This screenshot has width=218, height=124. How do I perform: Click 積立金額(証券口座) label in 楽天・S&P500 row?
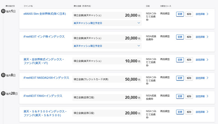[x=84, y=113]
